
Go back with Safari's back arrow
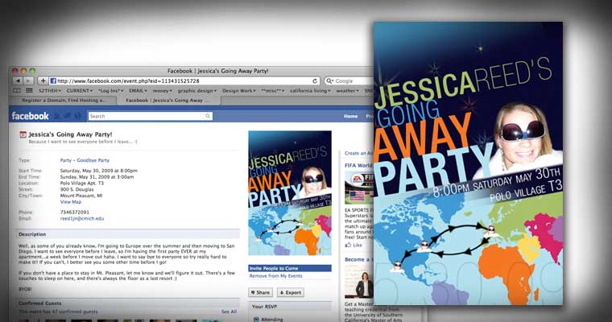click(18, 80)
